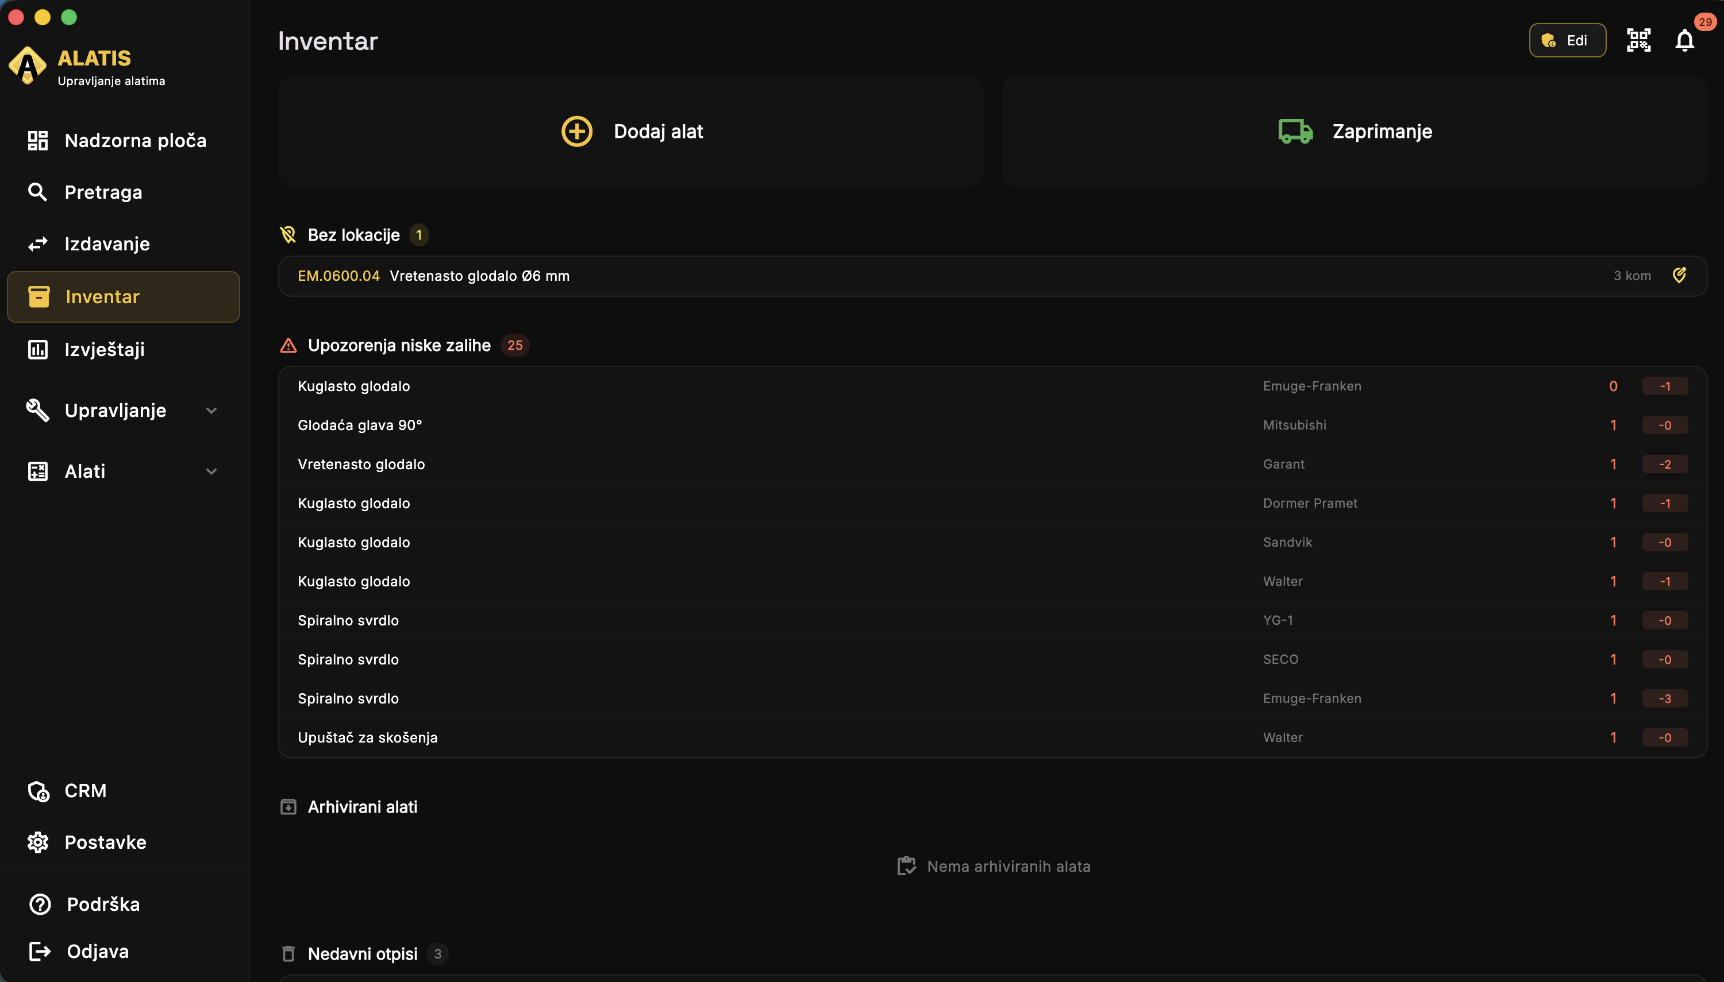Select the Inventar menu item

coord(124,297)
